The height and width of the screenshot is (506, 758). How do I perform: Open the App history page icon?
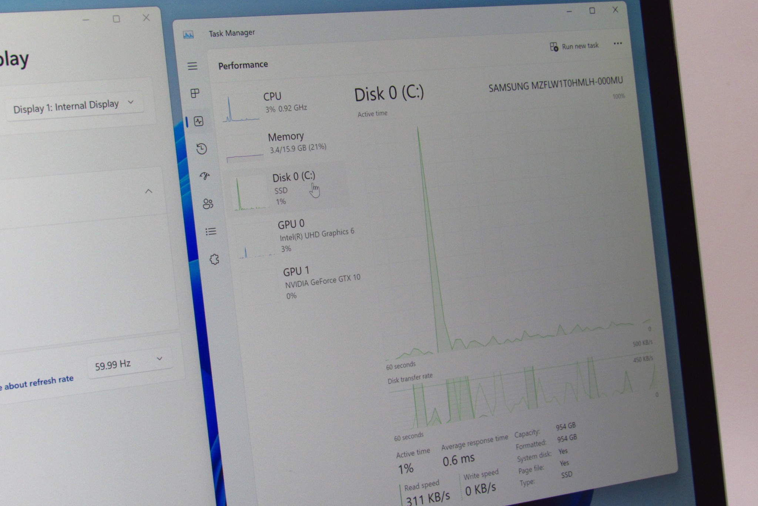[x=202, y=149]
